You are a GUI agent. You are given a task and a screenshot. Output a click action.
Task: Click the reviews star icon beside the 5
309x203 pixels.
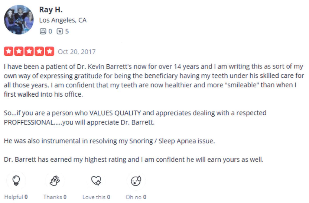click(59, 32)
